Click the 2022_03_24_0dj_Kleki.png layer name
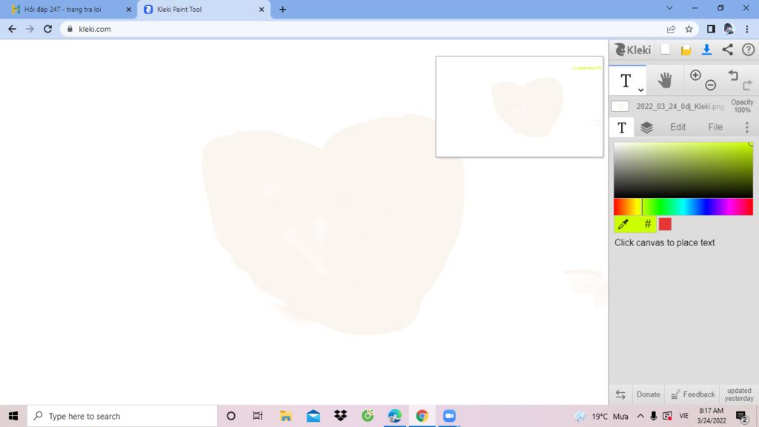The image size is (759, 427). (680, 107)
